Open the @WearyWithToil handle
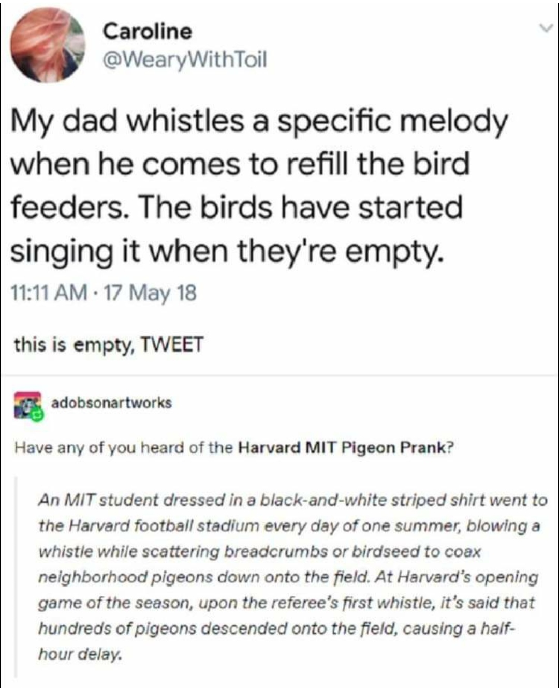The height and width of the screenshot is (688, 559). (x=185, y=61)
